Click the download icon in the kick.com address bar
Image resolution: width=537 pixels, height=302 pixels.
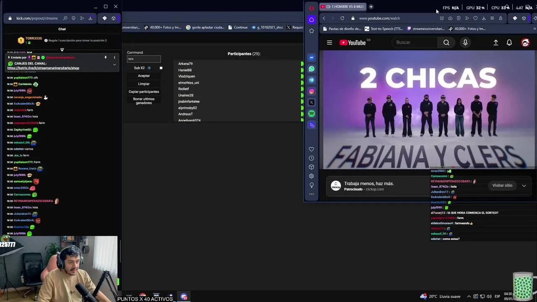point(90,18)
